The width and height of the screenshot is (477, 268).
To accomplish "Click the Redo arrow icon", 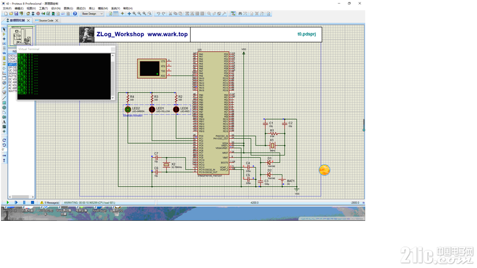I will [x=163, y=14].
